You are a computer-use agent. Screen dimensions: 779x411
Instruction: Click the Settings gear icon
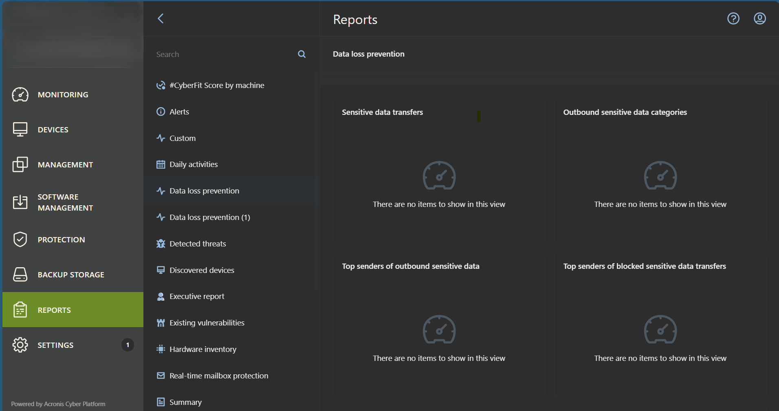coord(20,345)
